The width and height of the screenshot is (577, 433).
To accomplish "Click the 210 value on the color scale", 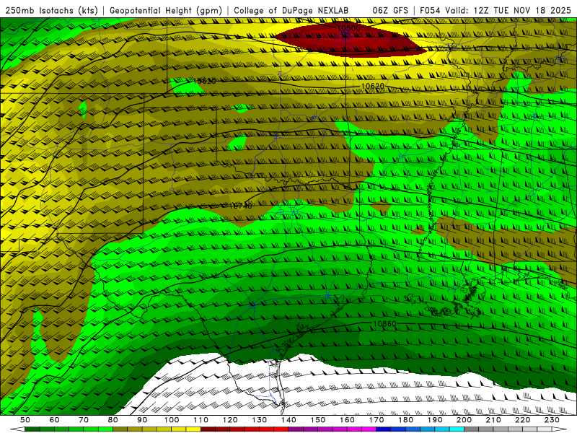I will 493,420.
